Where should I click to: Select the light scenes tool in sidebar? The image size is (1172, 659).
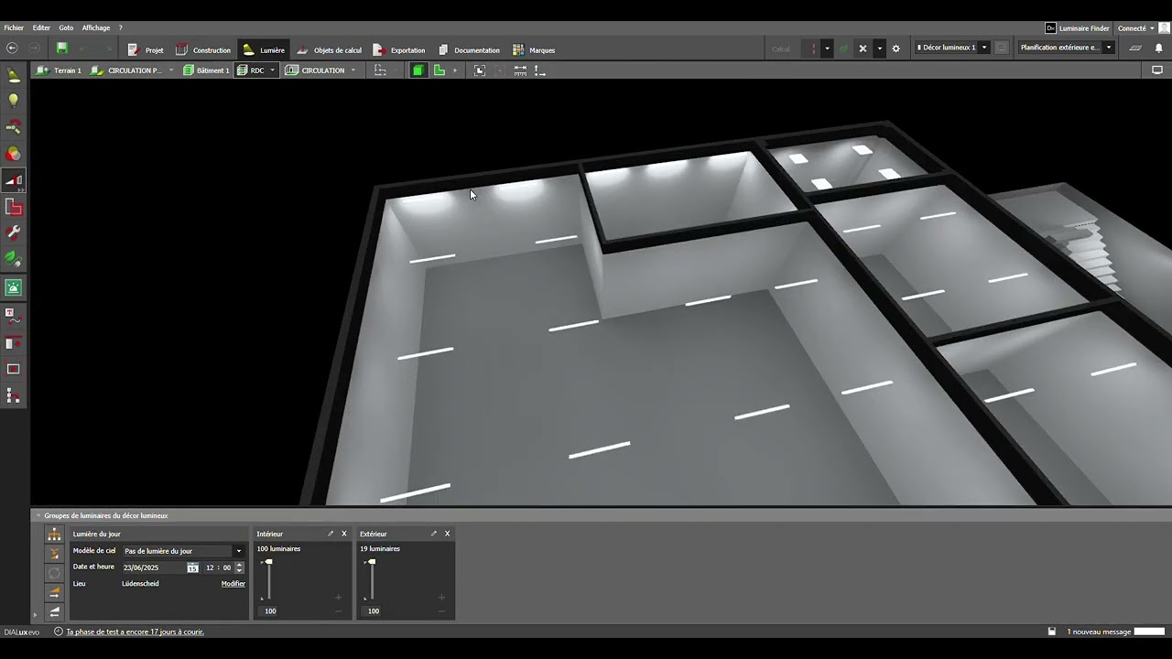[14, 181]
